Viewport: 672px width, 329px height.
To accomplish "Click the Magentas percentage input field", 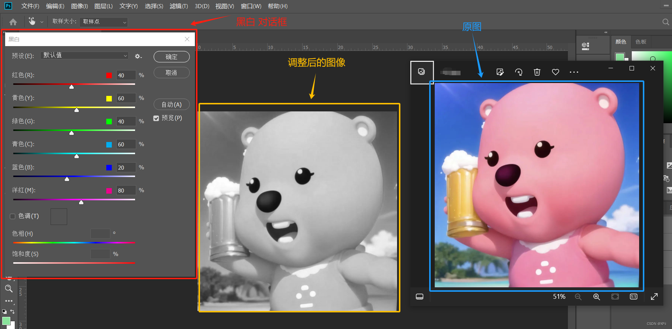I will click(126, 190).
